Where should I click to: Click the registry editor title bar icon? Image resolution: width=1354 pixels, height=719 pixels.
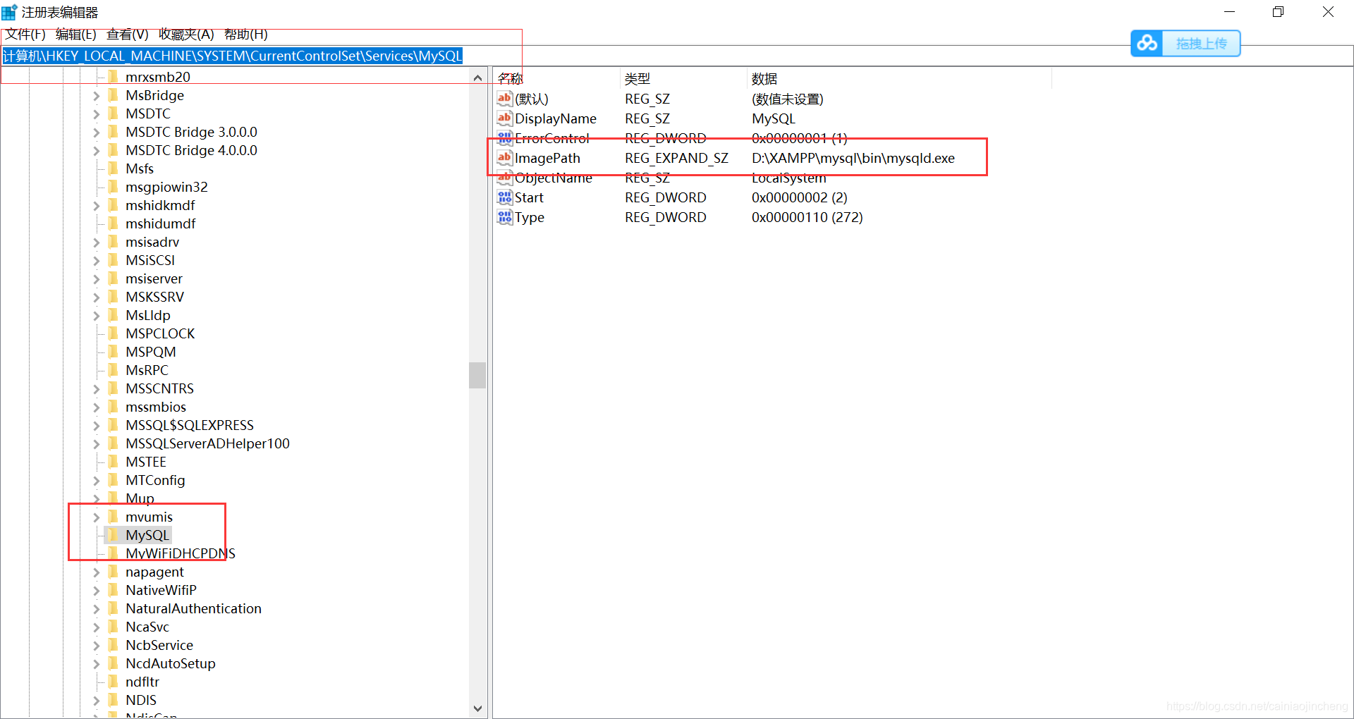click(x=8, y=11)
